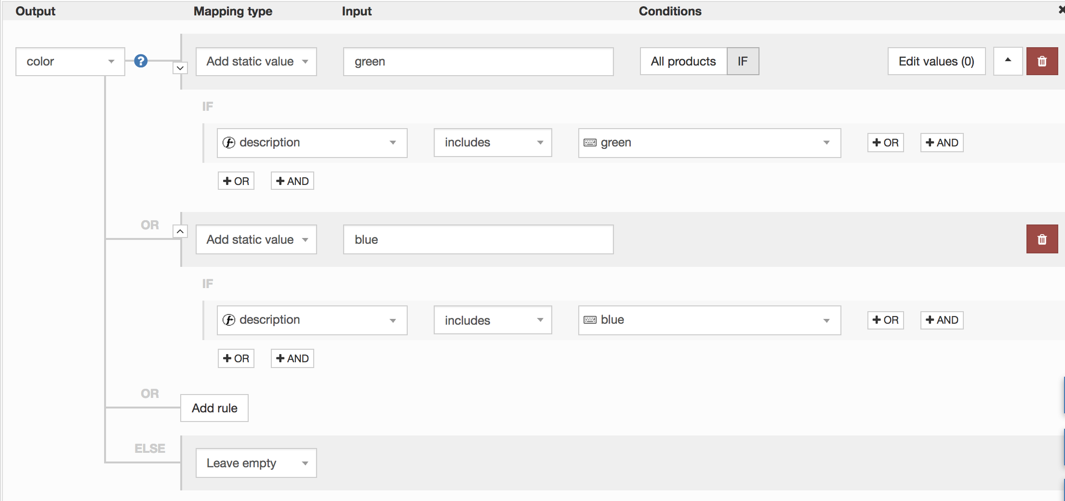The image size is (1065, 501).
Task: Click the Input column header
Action: 357,11
